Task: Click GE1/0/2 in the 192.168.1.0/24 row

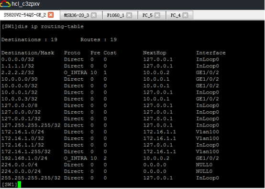Action: point(208,158)
